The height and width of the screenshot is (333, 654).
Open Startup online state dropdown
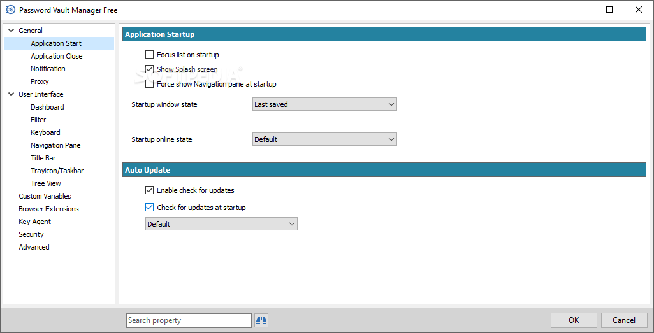(x=325, y=139)
